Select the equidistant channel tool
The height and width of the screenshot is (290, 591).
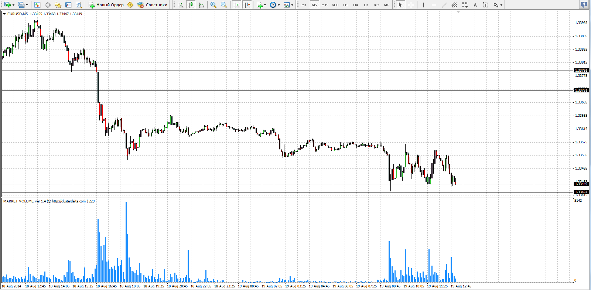pyautogui.click(x=454, y=5)
